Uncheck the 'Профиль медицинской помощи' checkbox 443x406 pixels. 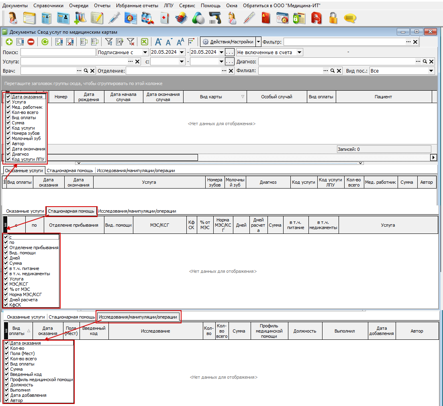point(7,380)
